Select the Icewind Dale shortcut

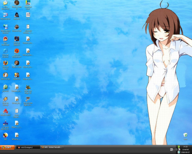[x=17, y=28]
